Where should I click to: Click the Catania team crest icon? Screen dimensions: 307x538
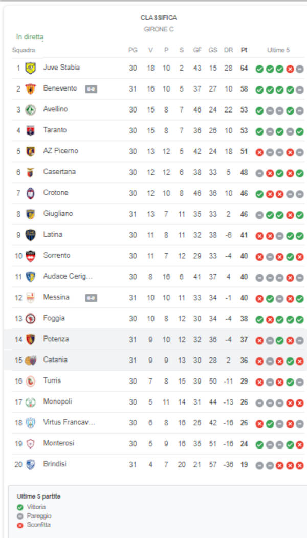31,361
